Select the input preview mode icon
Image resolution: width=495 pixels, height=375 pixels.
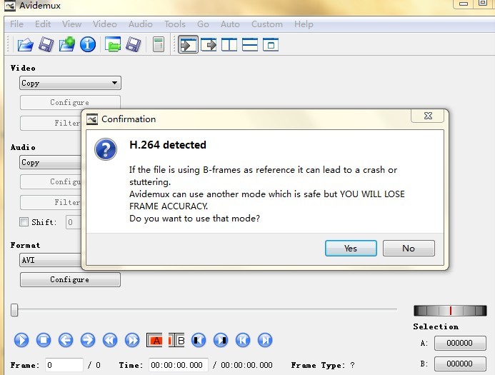(x=188, y=44)
